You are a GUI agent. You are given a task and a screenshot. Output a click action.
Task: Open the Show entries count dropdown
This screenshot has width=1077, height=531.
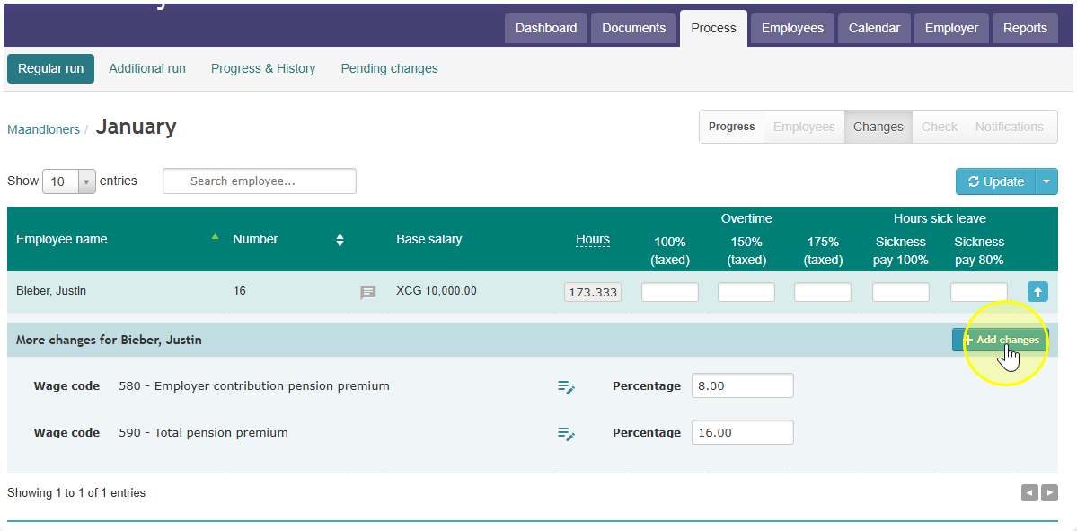click(x=68, y=181)
